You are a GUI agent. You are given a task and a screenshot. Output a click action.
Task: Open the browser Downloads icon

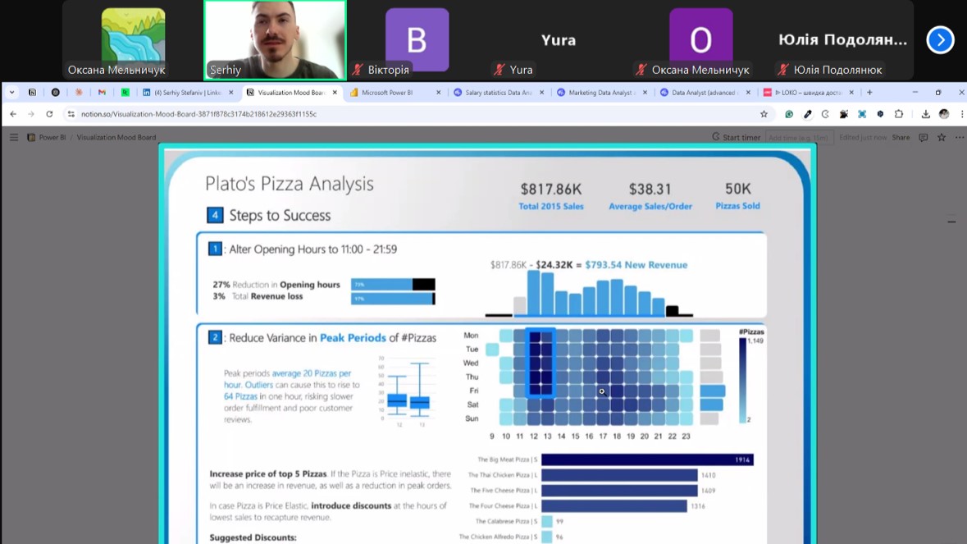[x=925, y=115]
